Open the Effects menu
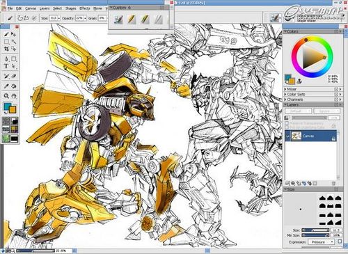This screenshot has width=348, height=254. click(x=85, y=8)
